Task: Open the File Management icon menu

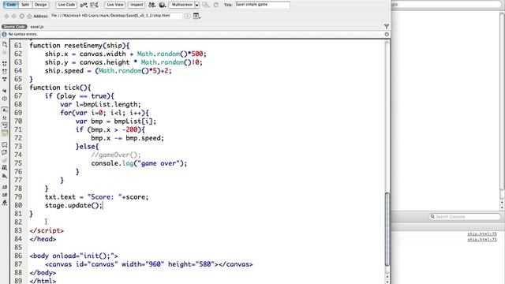Action: pyautogui.click(x=151, y=5)
